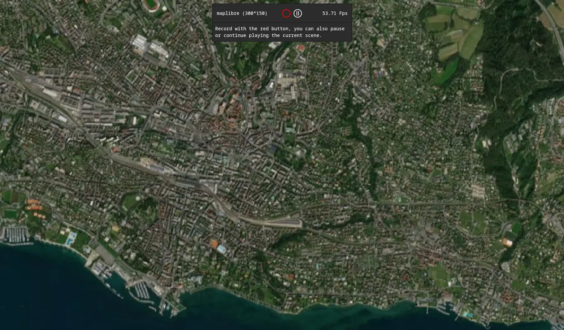Click the maplibre (300*150) title label
The height and width of the screenshot is (330, 564).
click(242, 14)
